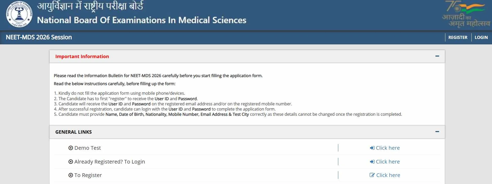The height and width of the screenshot is (184, 492).
Task: Open the Demo Test "Click here" link
Action: click(x=388, y=148)
